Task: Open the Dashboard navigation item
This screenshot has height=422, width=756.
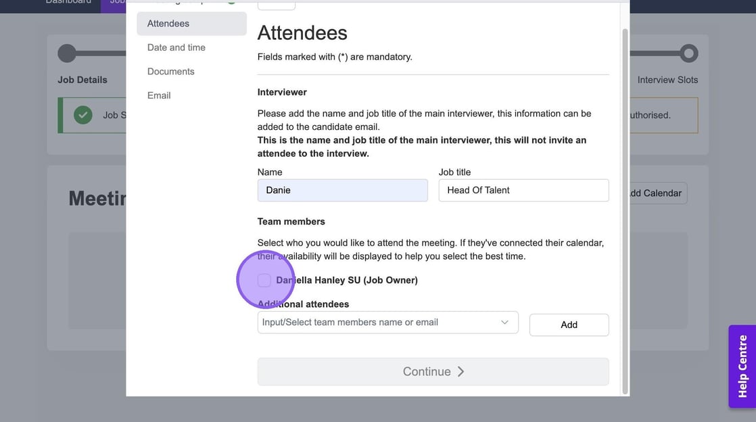Action: coord(68,2)
